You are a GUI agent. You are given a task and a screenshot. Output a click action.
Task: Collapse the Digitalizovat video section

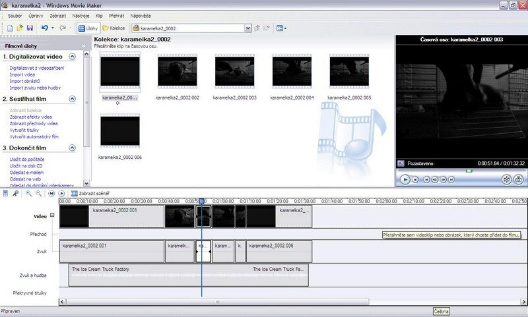[73, 57]
